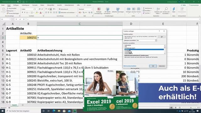Open the Schriftart dialog launcher
This screenshot has width=201, height=113.
click(x=43, y=16)
